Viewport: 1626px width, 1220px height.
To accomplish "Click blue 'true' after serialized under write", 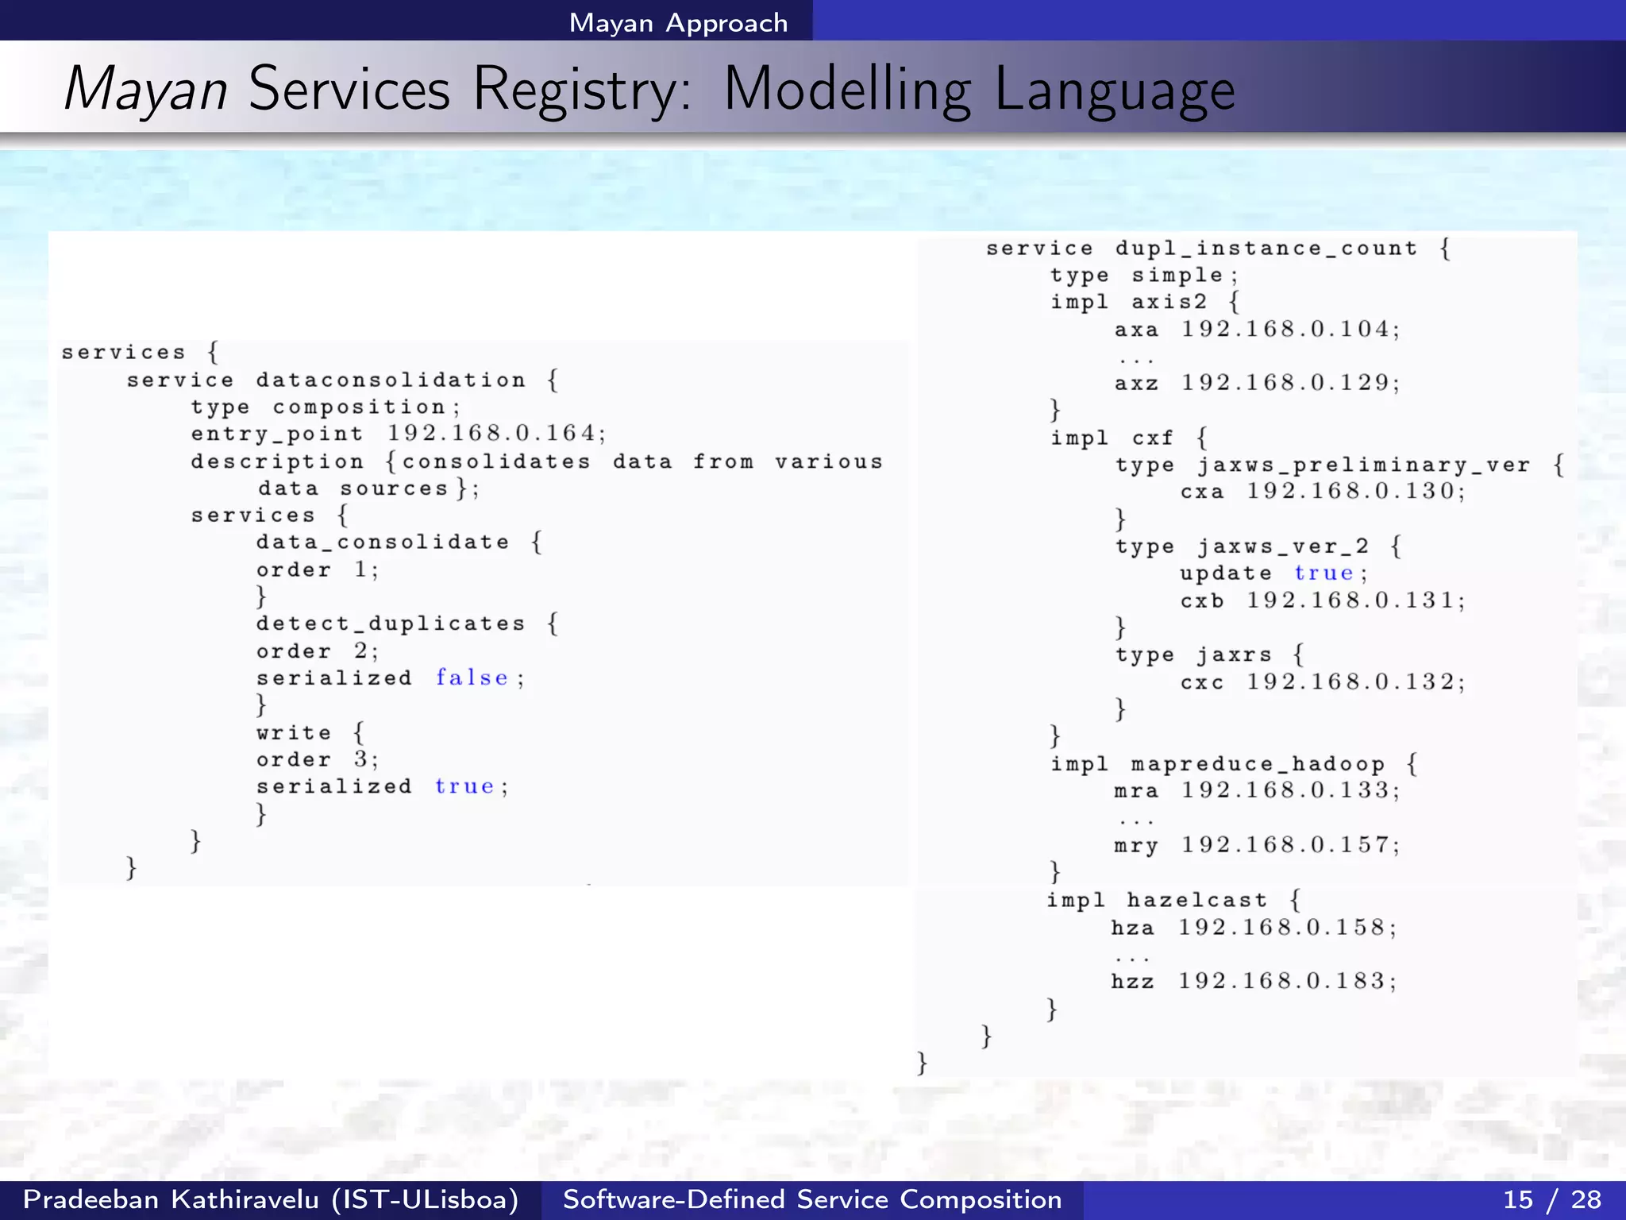I will [464, 787].
